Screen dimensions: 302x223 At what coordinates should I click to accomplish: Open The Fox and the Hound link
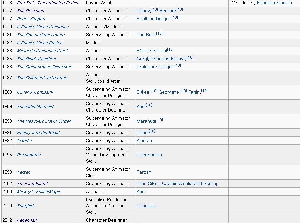pos(41,35)
